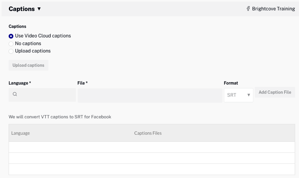This screenshot has width=299, height=178.
Task: Select the No captions radio button
Action: click(x=11, y=44)
